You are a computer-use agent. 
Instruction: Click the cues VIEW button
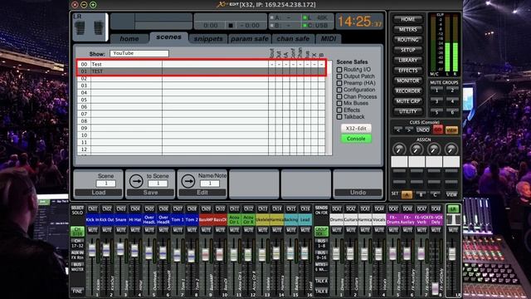(451, 130)
